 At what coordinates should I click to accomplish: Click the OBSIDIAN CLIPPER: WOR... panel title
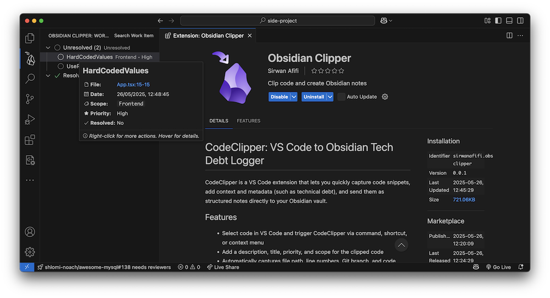pyautogui.click(x=79, y=35)
